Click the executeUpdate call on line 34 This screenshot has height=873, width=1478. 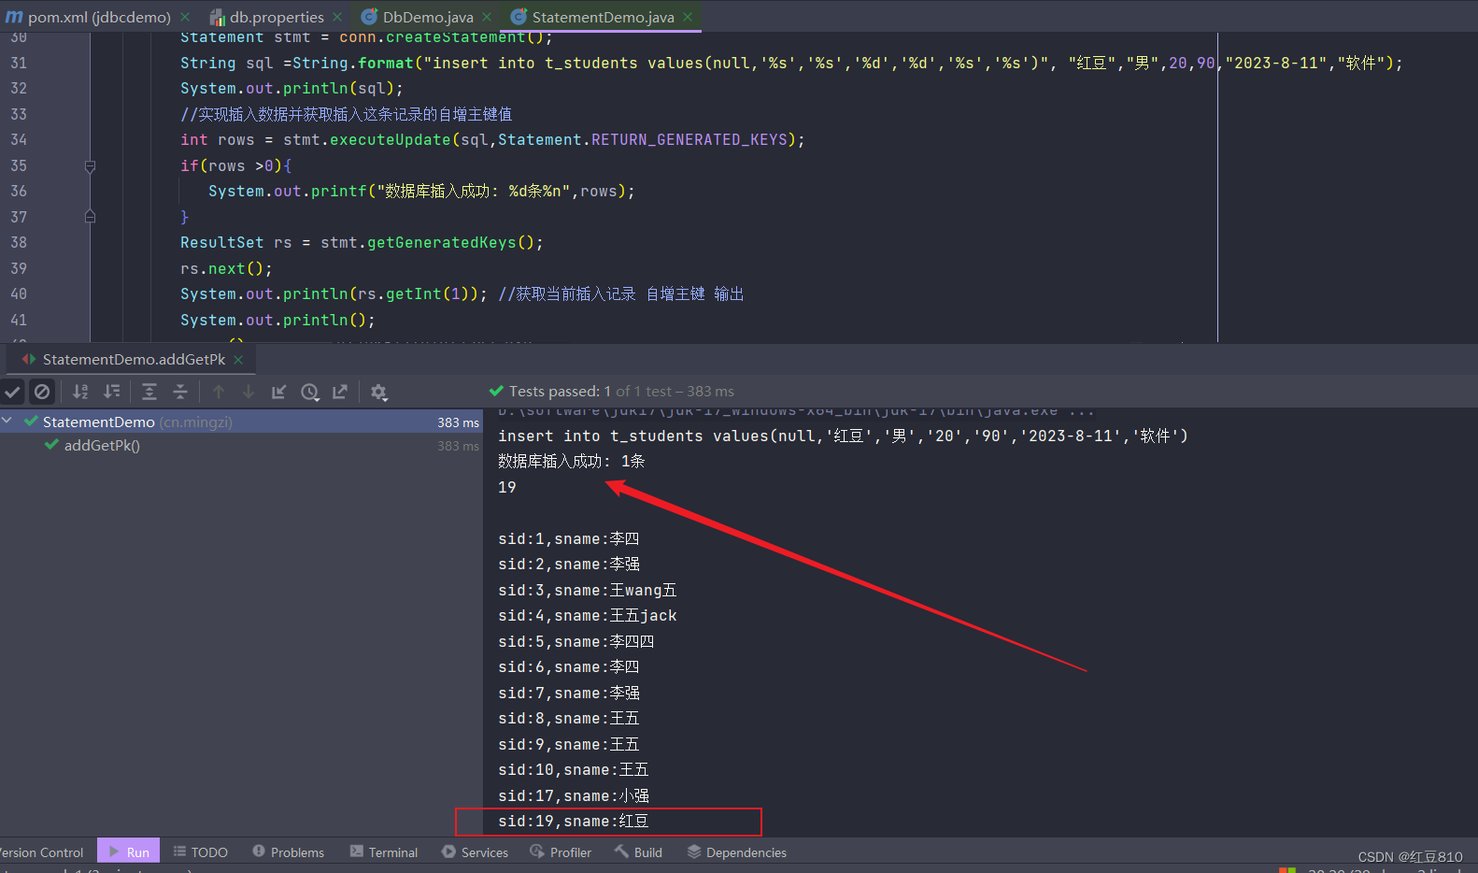tap(391, 140)
